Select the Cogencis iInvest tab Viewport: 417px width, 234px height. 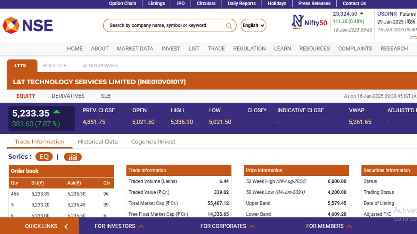[x=153, y=141]
